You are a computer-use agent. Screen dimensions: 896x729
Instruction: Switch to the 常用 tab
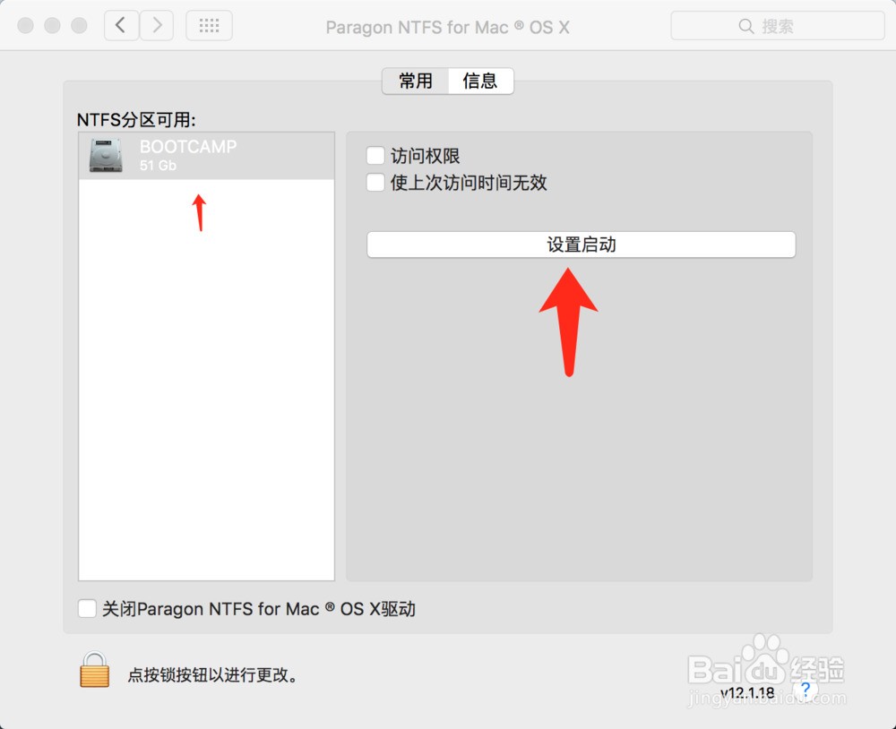(415, 81)
